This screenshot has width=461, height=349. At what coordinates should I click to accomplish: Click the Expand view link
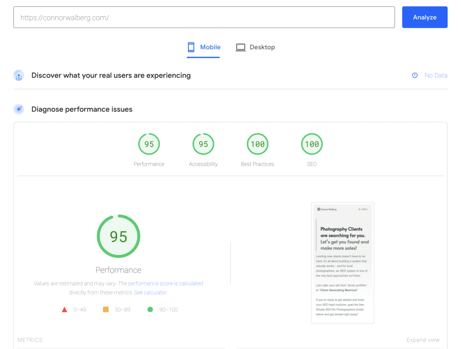[423, 340]
